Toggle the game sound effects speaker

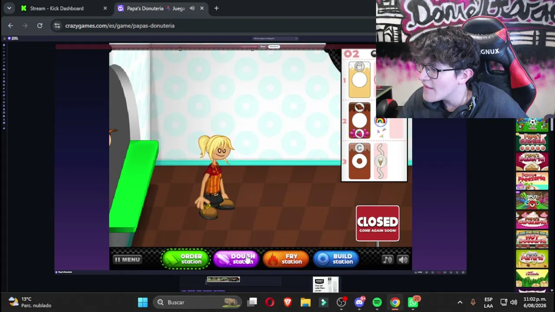click(403, 260)
